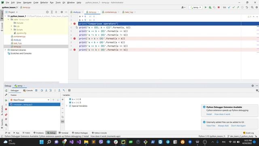Step over in the debugger toolbar

(x=42, y=90)
